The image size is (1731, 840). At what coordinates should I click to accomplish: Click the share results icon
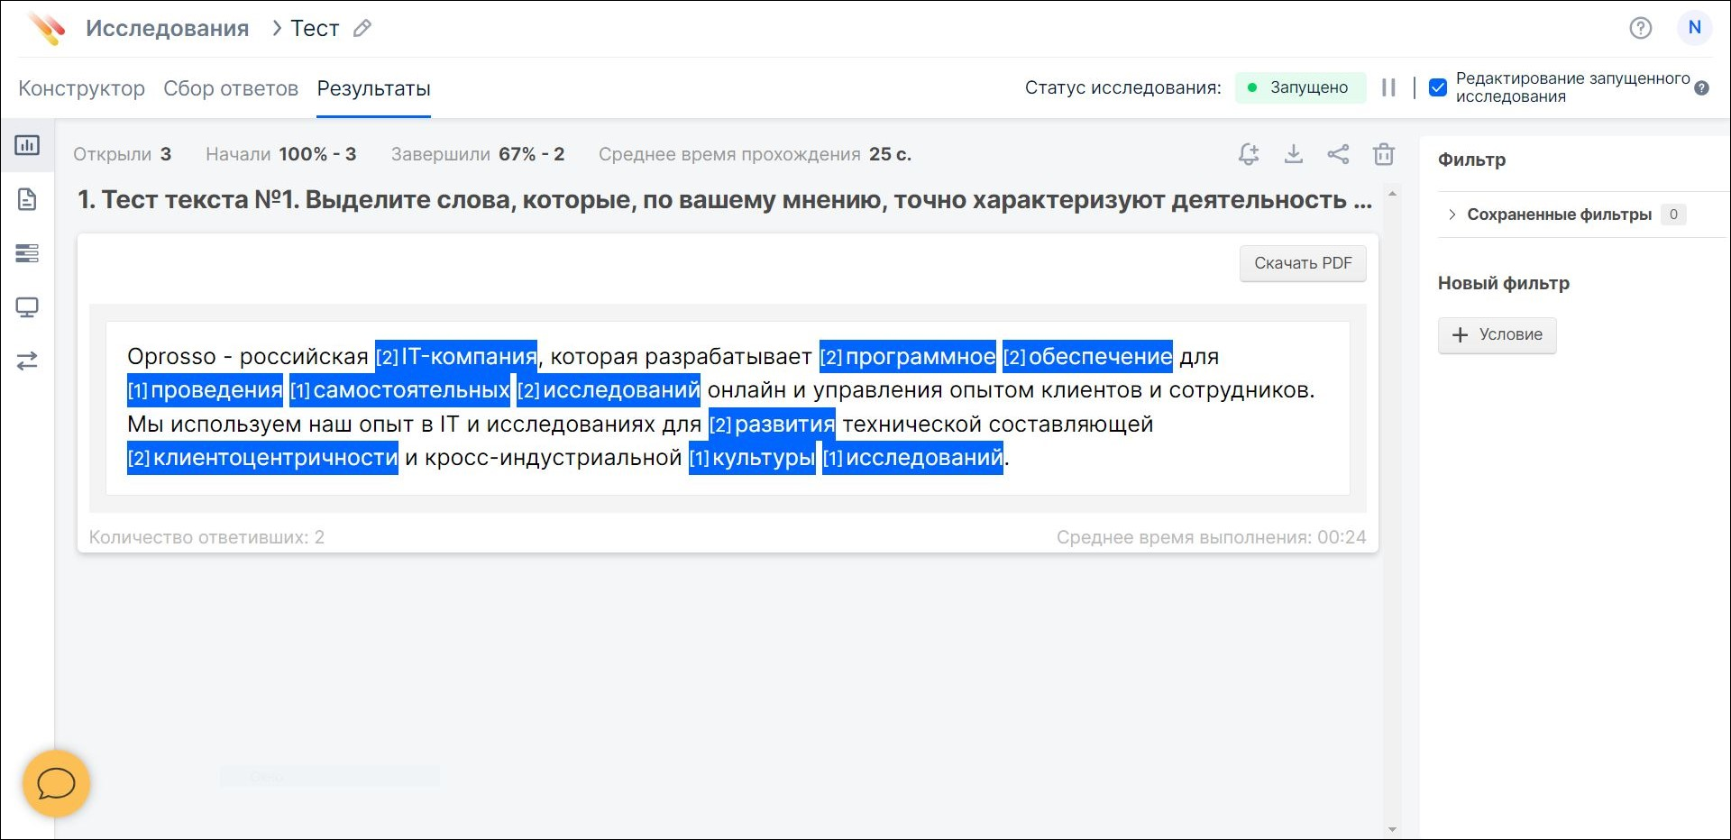[1339, 154]
